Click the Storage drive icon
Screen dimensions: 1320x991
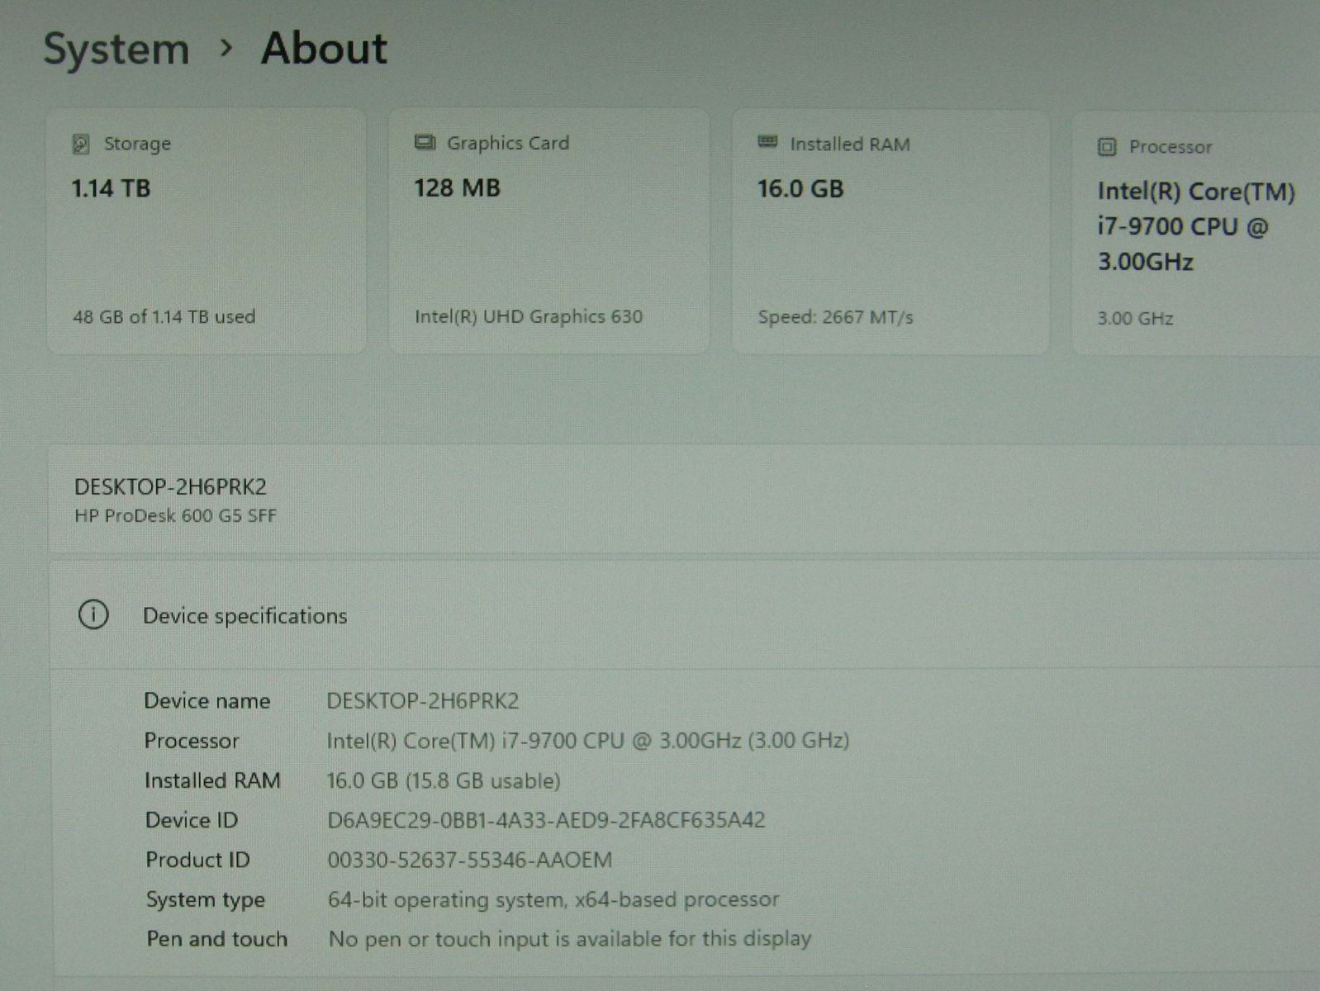click(x=81, y=145)
